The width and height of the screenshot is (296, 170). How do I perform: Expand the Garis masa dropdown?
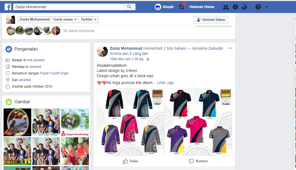65,19
